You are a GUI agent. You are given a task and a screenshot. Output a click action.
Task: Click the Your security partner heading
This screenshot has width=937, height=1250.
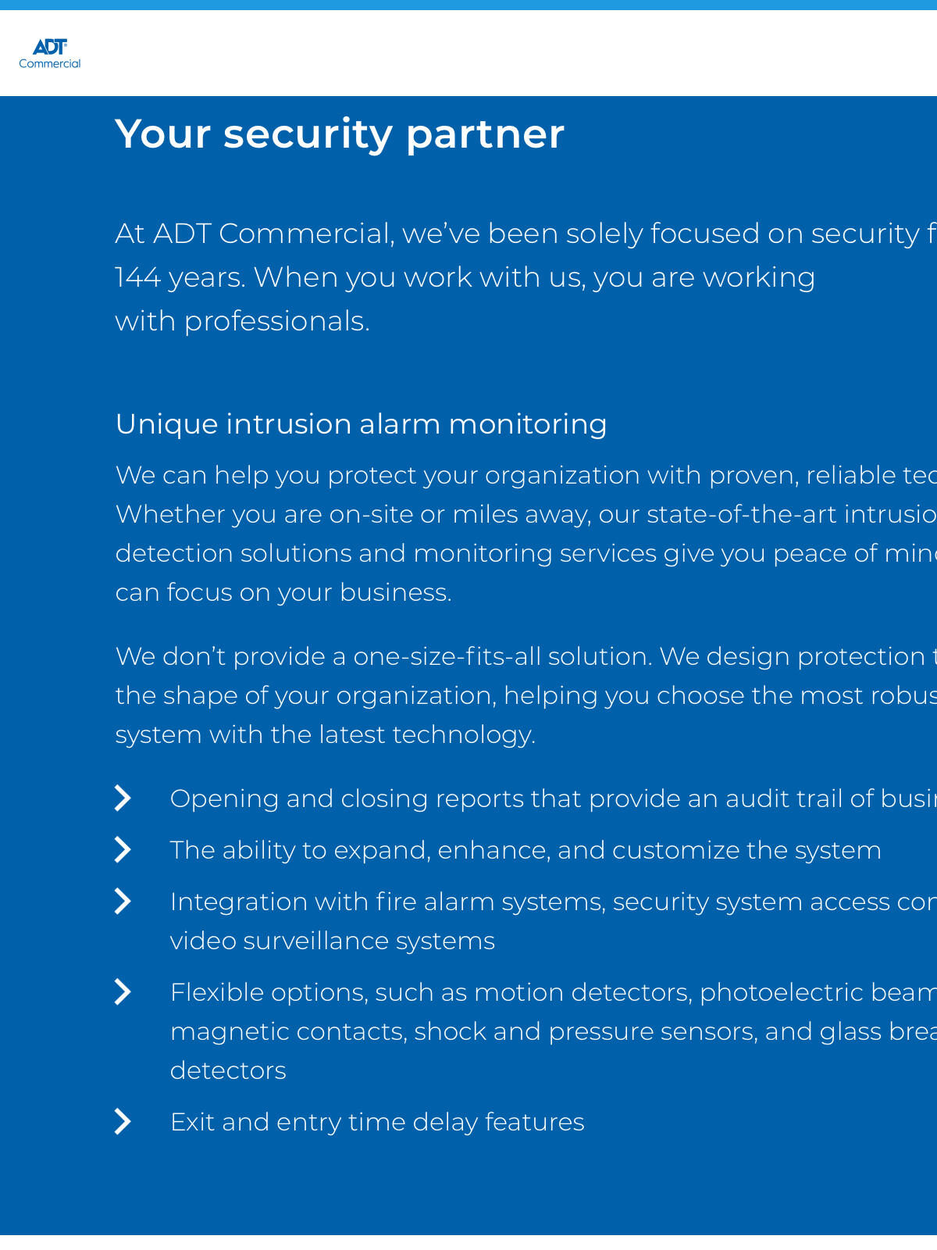pyautogui.click(x=339, y=134)
